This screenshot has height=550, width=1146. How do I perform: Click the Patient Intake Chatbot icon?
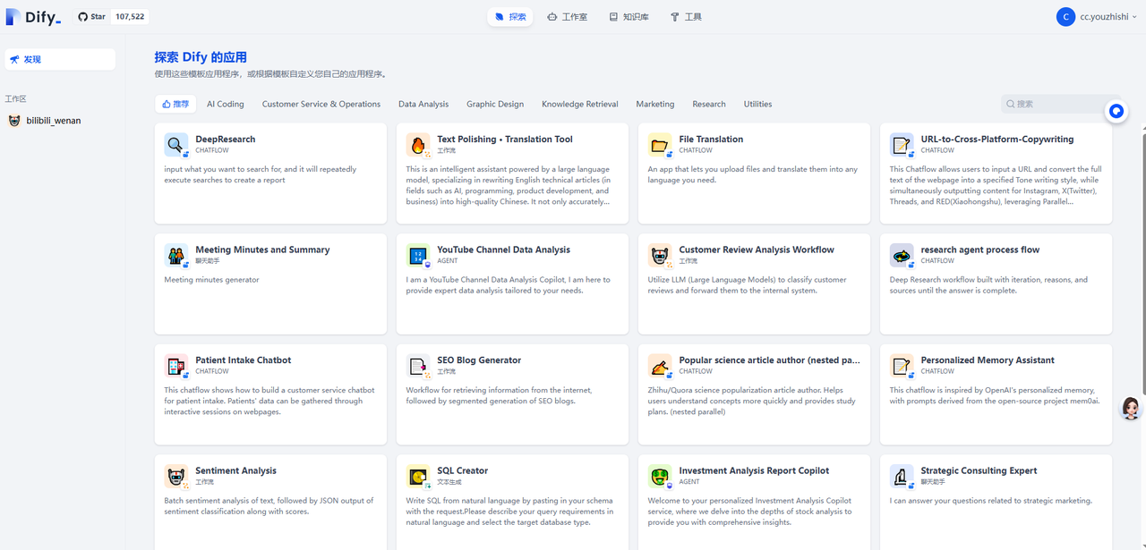[175, 365]
